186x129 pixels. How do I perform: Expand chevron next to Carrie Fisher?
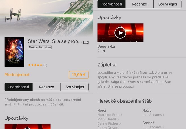click(x=120, y=123)
